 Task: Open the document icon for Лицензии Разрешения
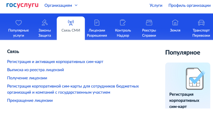pyautogui.click(x=97, y=23)
